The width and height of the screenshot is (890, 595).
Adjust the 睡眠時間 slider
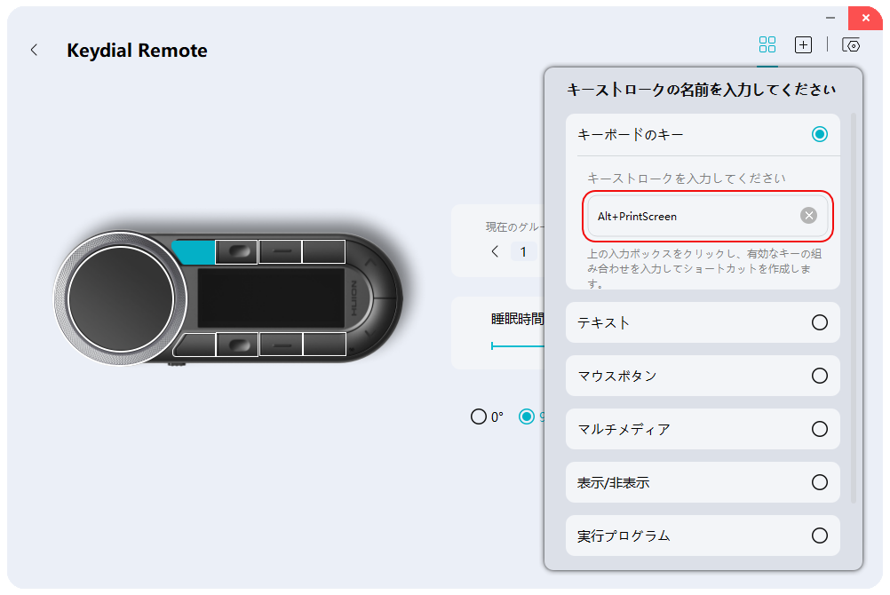point(518,345)
